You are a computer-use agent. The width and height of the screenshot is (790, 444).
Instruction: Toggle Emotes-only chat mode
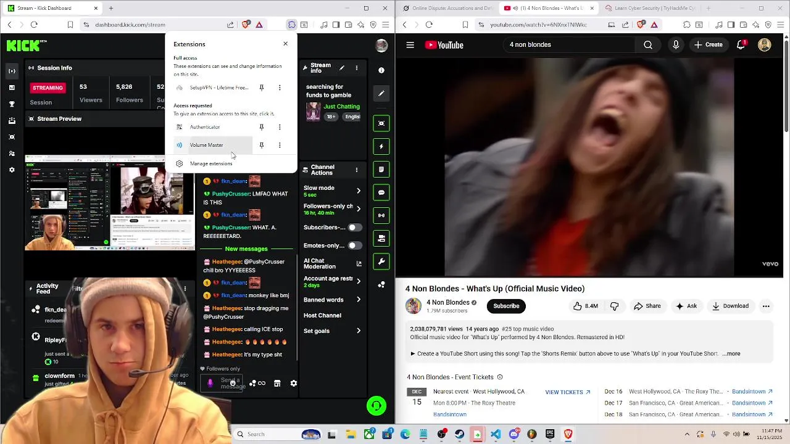[355, 245]
